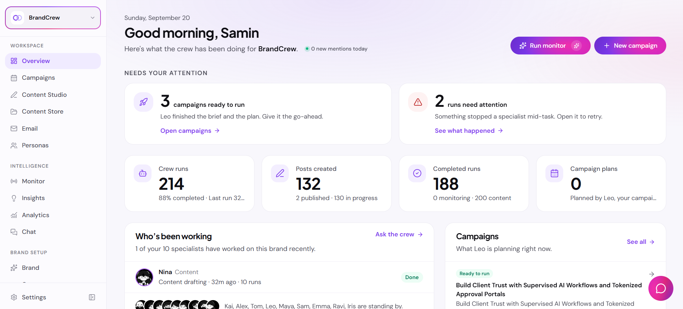Click the 0 new mentions today indicator

click(336, 49)
